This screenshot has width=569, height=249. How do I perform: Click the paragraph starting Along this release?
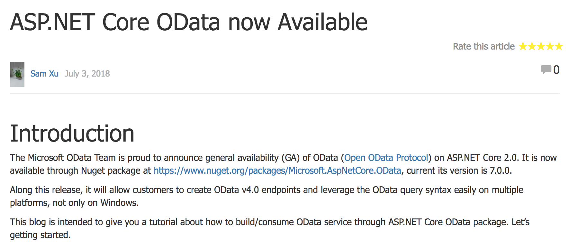pos(266,196)
